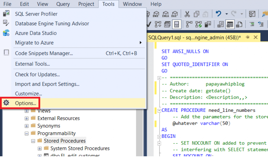Image resolution: width=268 pixels, height=158 pixels.
Task: Expand the Synonyms folder node
Action: [x=27, y=126]
